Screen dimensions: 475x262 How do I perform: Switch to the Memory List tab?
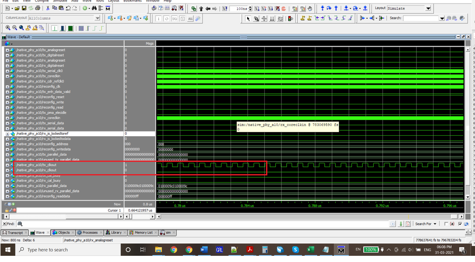tap(143, 232)
